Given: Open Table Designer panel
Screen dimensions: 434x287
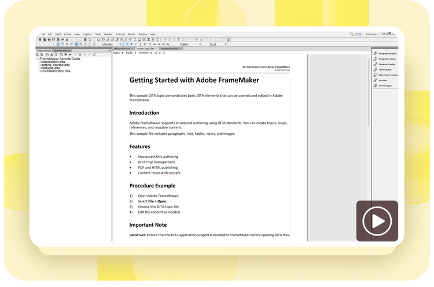Looking at the screenshot, I should 383,86.
